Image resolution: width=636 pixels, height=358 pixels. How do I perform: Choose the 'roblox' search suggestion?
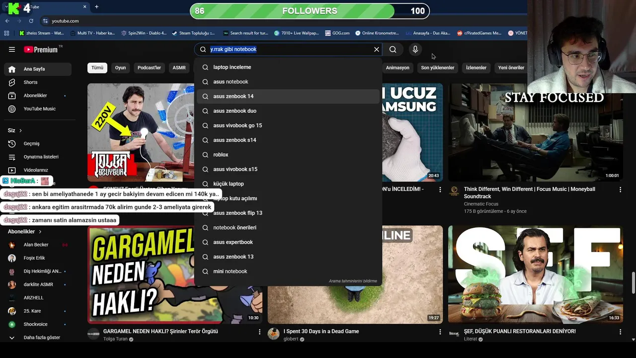(x=288, y=155)
